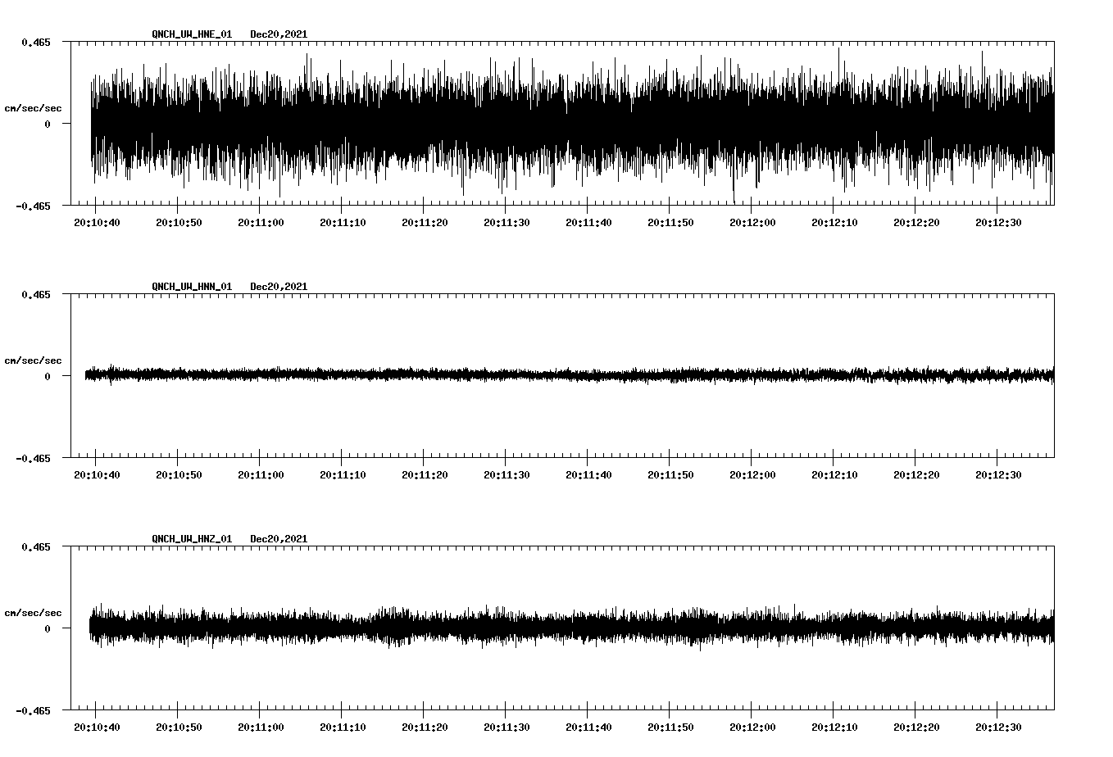Image resolution: width=1113 pixels, height=757 pixels.
Task: Select 20:11:20 time label under HNZ plot
Action: click(x=425, y=728)
